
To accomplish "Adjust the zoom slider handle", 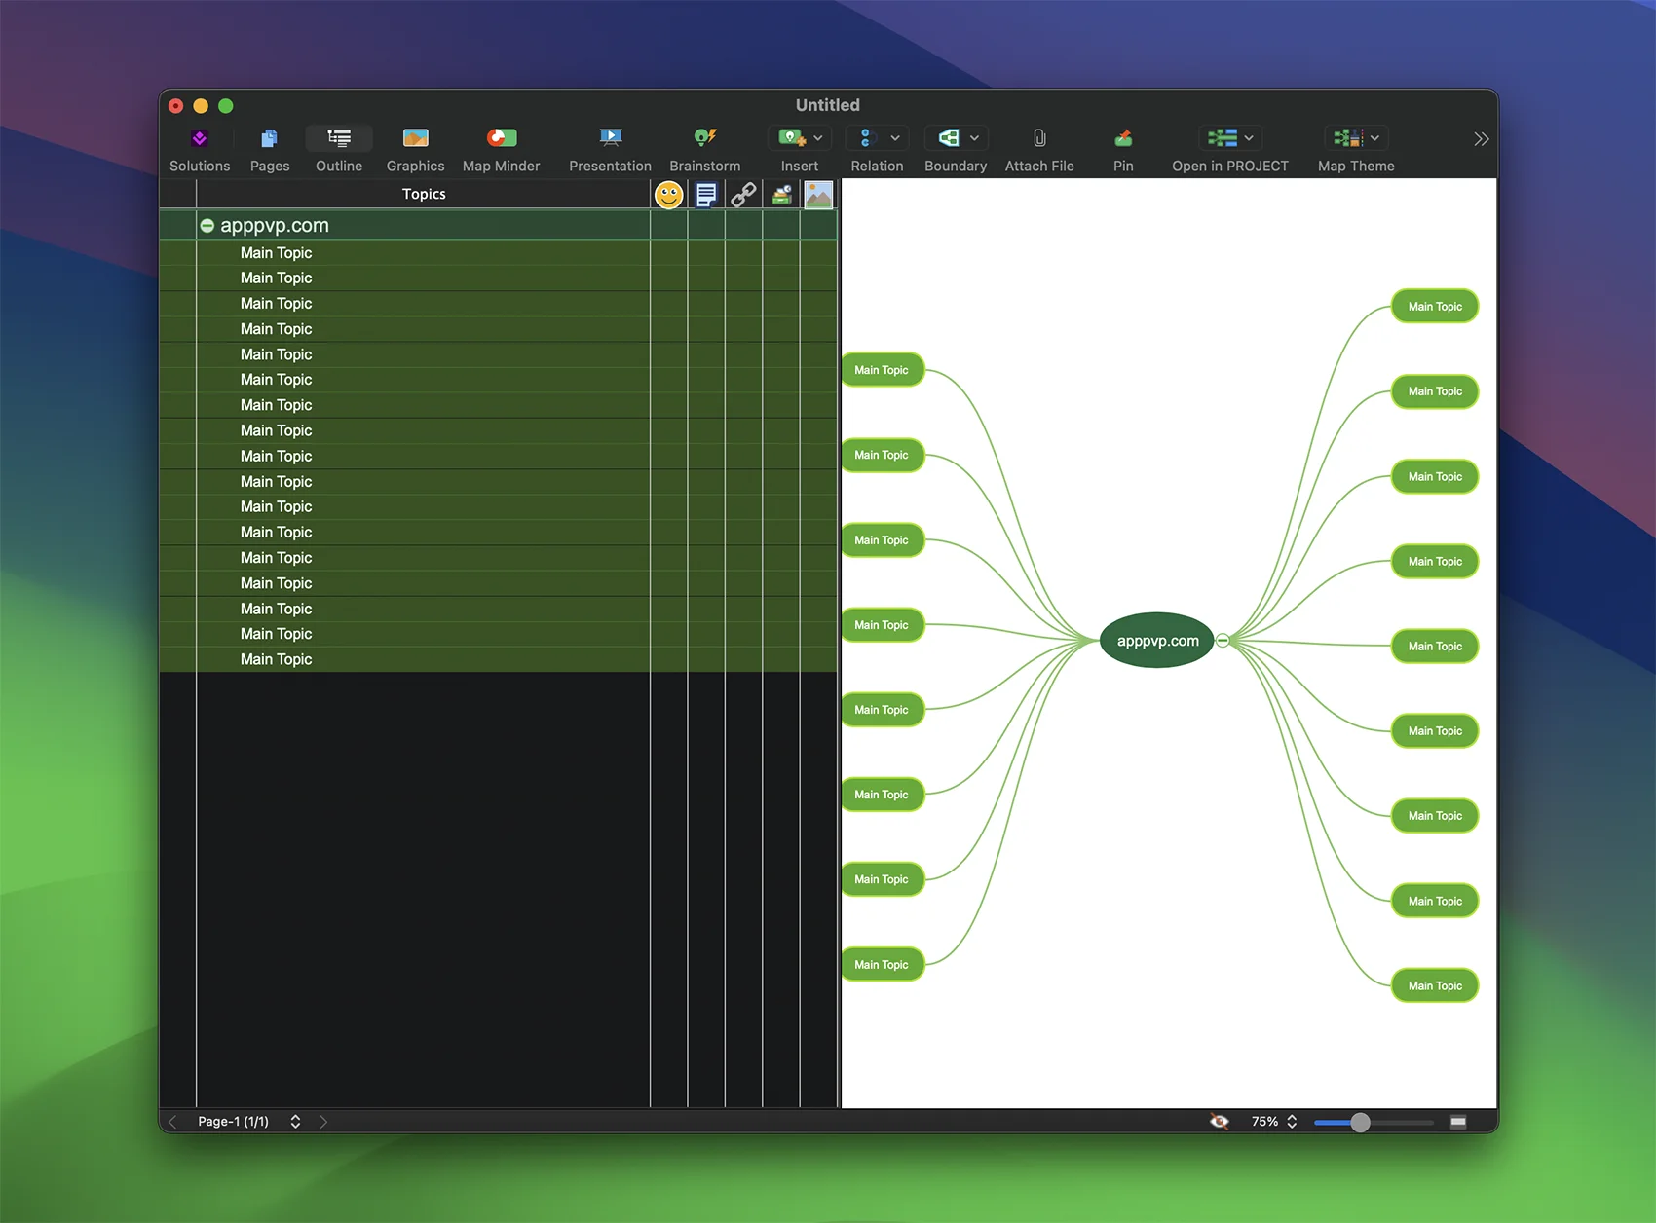I will pos(1361,1123).
